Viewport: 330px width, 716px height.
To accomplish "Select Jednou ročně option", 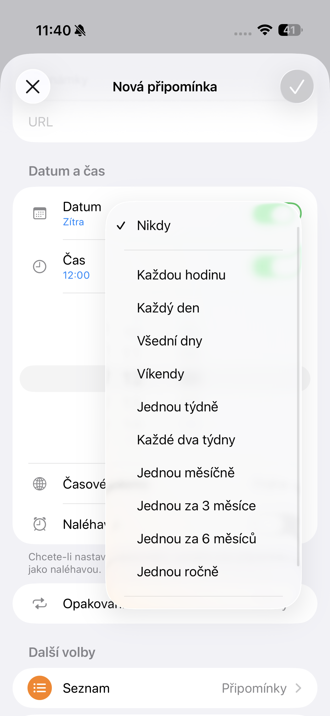I will pyautogui.click(x=178, y=572).
